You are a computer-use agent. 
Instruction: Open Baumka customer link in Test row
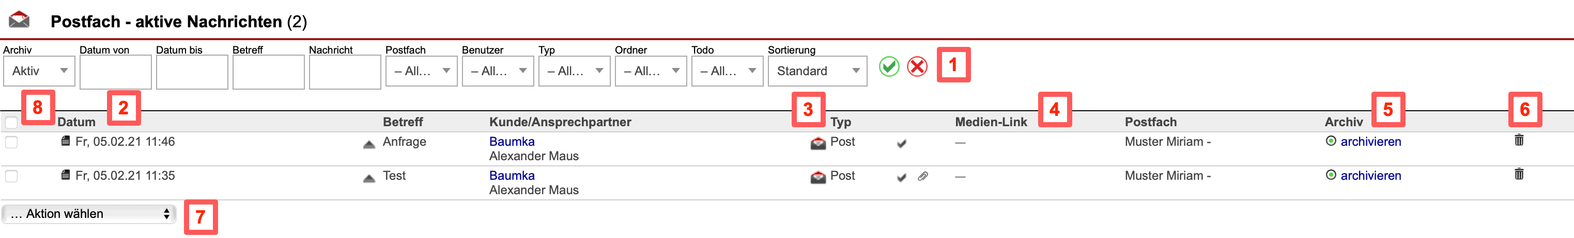point(512,176)
